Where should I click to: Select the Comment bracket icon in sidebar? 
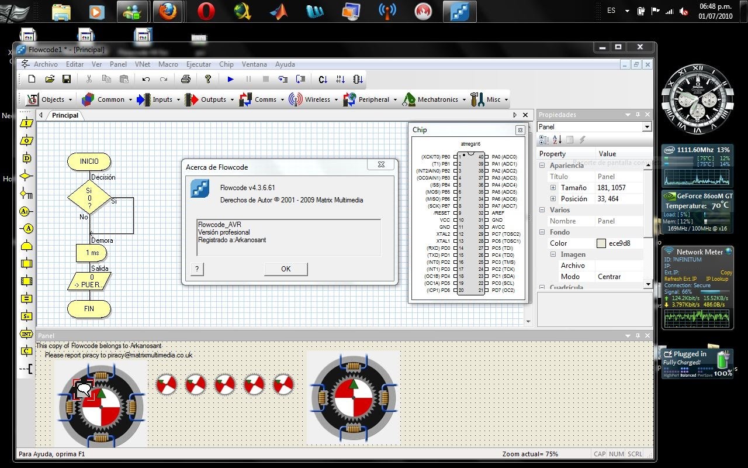pos(26,369)
